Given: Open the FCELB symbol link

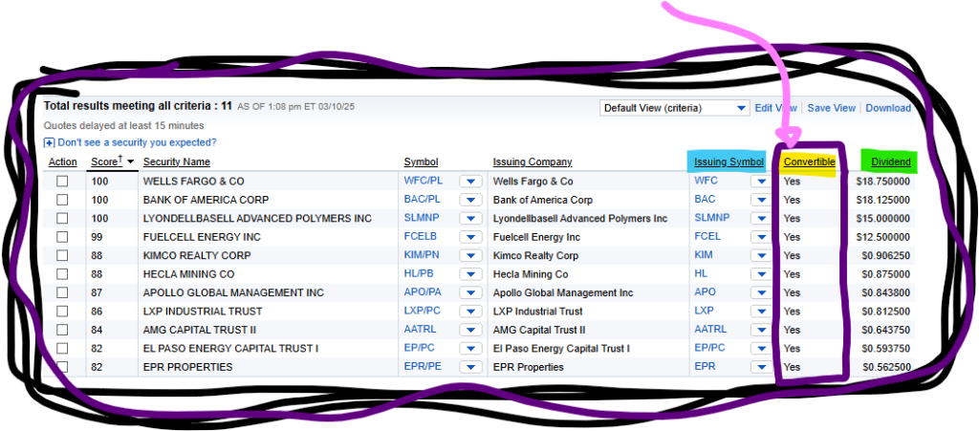Looking at the screenshot, I should 421,236.
